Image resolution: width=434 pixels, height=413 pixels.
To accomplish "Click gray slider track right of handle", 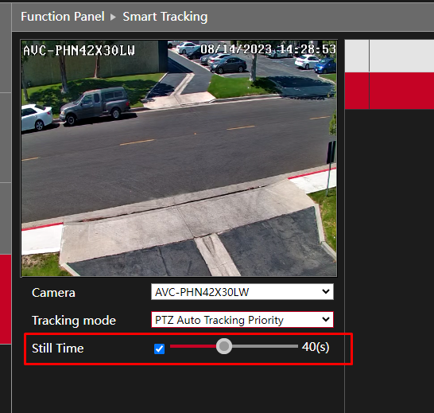I will (265, 346).
